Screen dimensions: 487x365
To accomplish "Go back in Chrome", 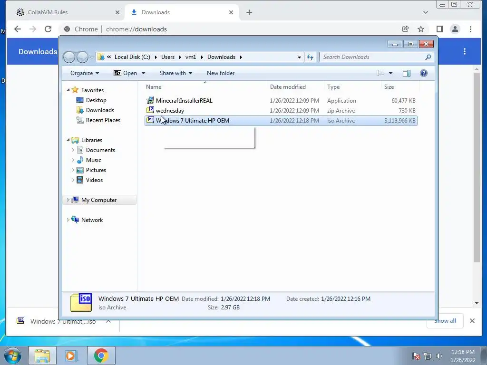I will point(18,29).
